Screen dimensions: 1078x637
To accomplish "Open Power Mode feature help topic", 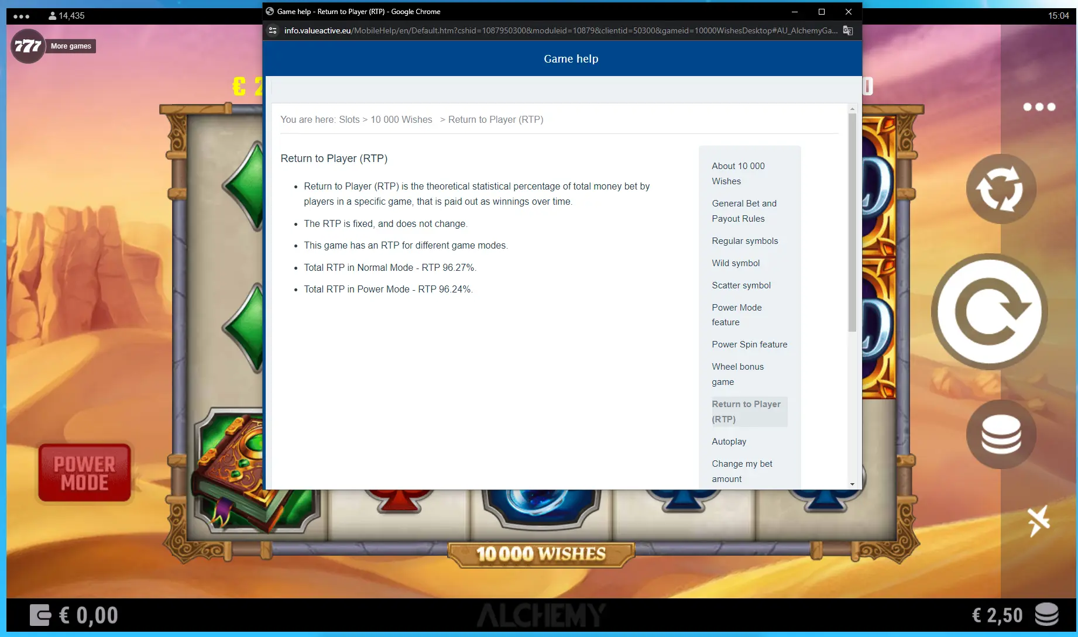I will pyautogui.click(x=736, y=315).
